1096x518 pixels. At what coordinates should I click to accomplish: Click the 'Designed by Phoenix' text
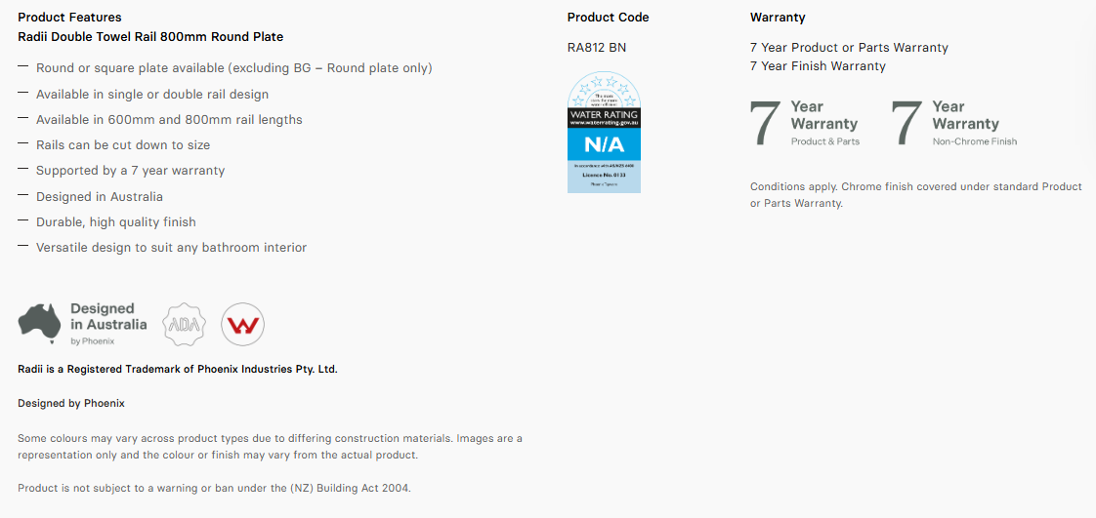71,404
